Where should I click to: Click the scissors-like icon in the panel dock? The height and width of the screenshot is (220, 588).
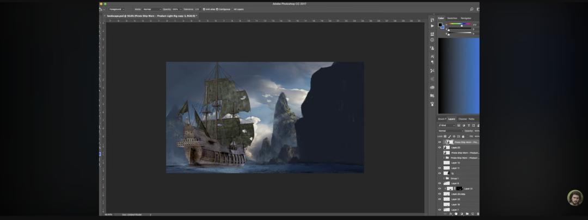click(432, 71)
